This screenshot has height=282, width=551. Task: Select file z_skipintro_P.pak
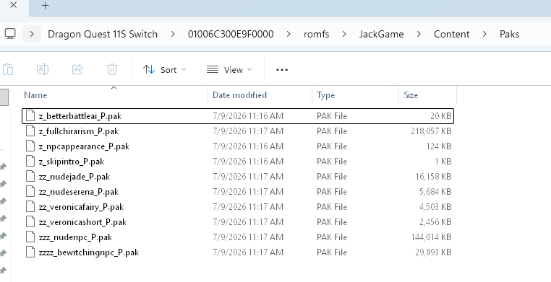238,162
